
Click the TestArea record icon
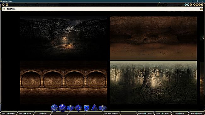pos(4,9)
